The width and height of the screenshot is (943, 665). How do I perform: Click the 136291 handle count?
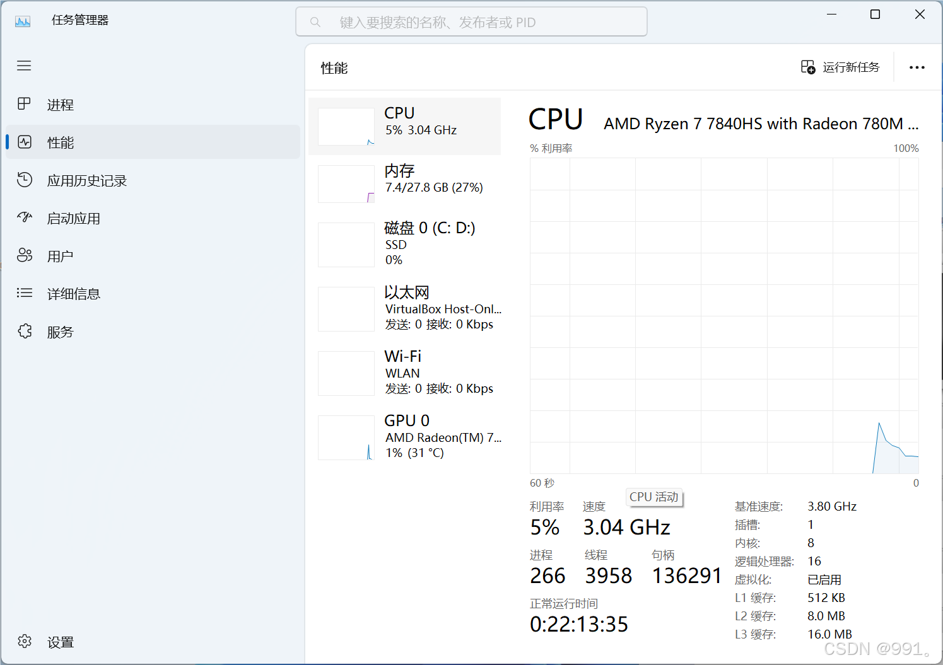686,575
